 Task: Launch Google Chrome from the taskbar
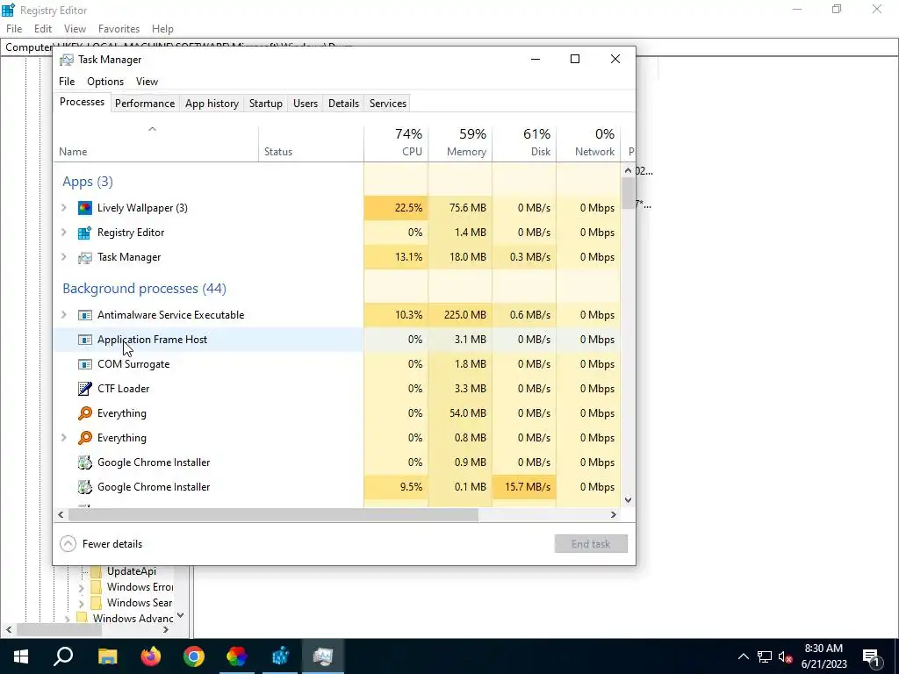pyautogui.click(x=194, y=656)
